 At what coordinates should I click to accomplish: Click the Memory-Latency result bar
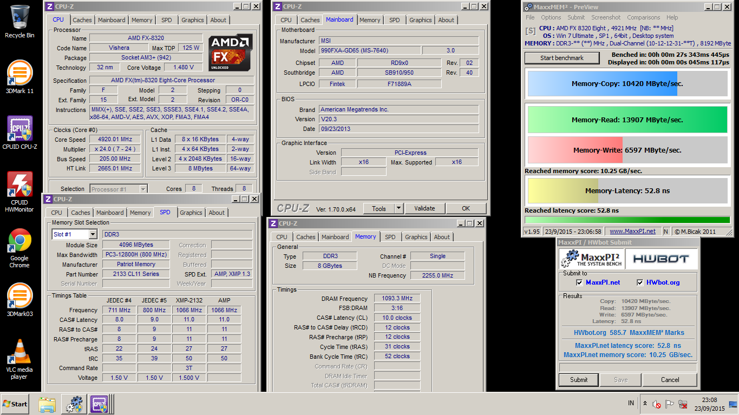pos(627,190)
